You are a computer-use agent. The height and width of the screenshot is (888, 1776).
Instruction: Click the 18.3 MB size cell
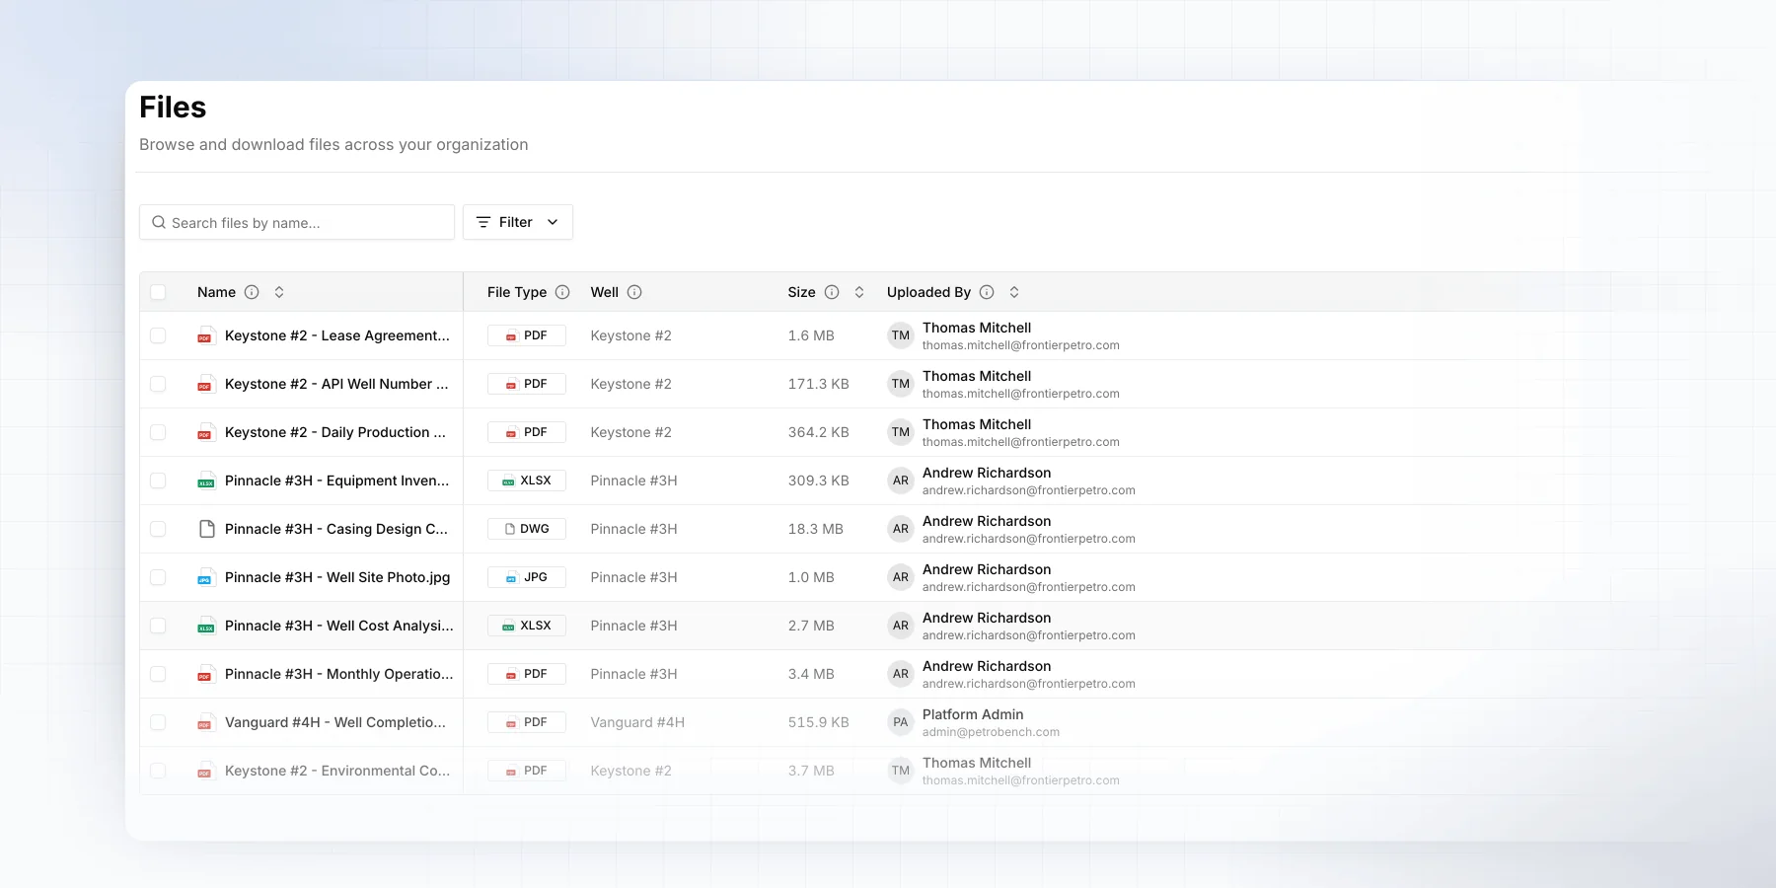point(816,529)
